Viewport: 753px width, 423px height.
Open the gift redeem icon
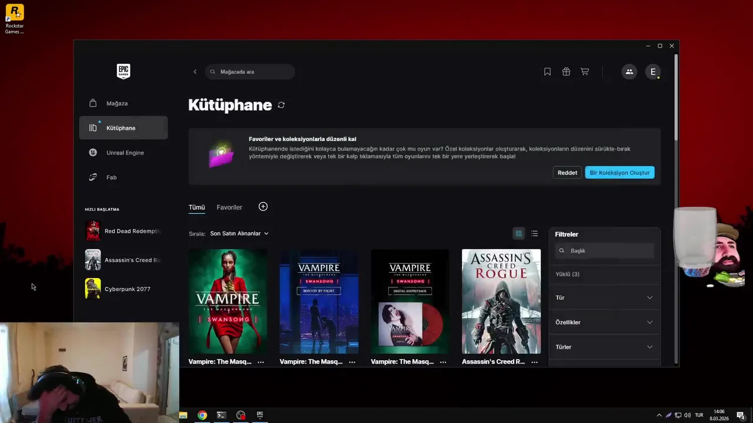(x=566, y=72)
